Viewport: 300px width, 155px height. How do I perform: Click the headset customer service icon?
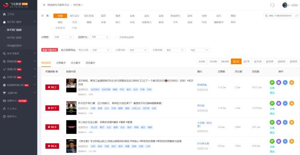click(x=272, y=5)
